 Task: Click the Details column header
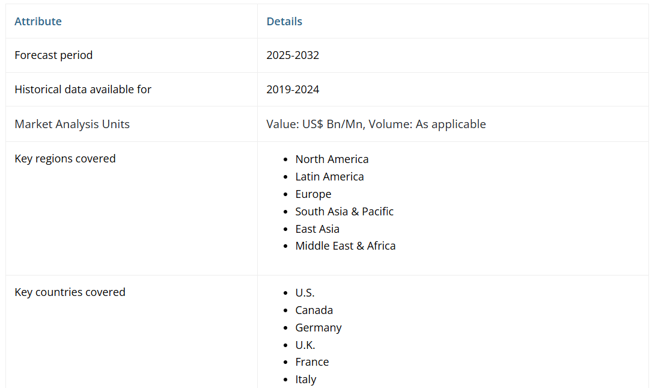tap(284, 22)
